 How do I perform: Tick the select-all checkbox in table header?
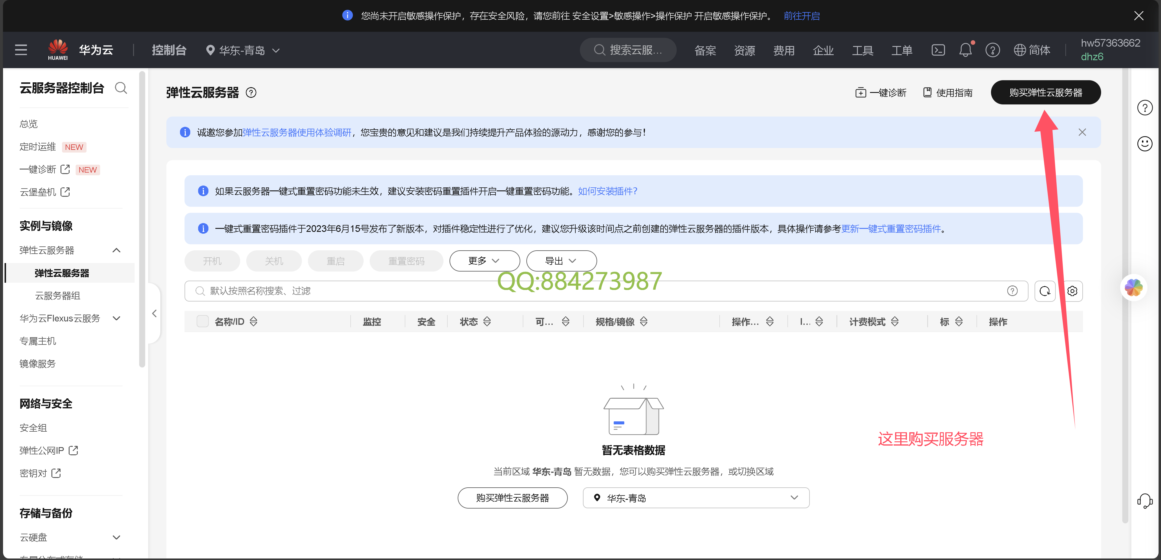click(x=202, y=321)
